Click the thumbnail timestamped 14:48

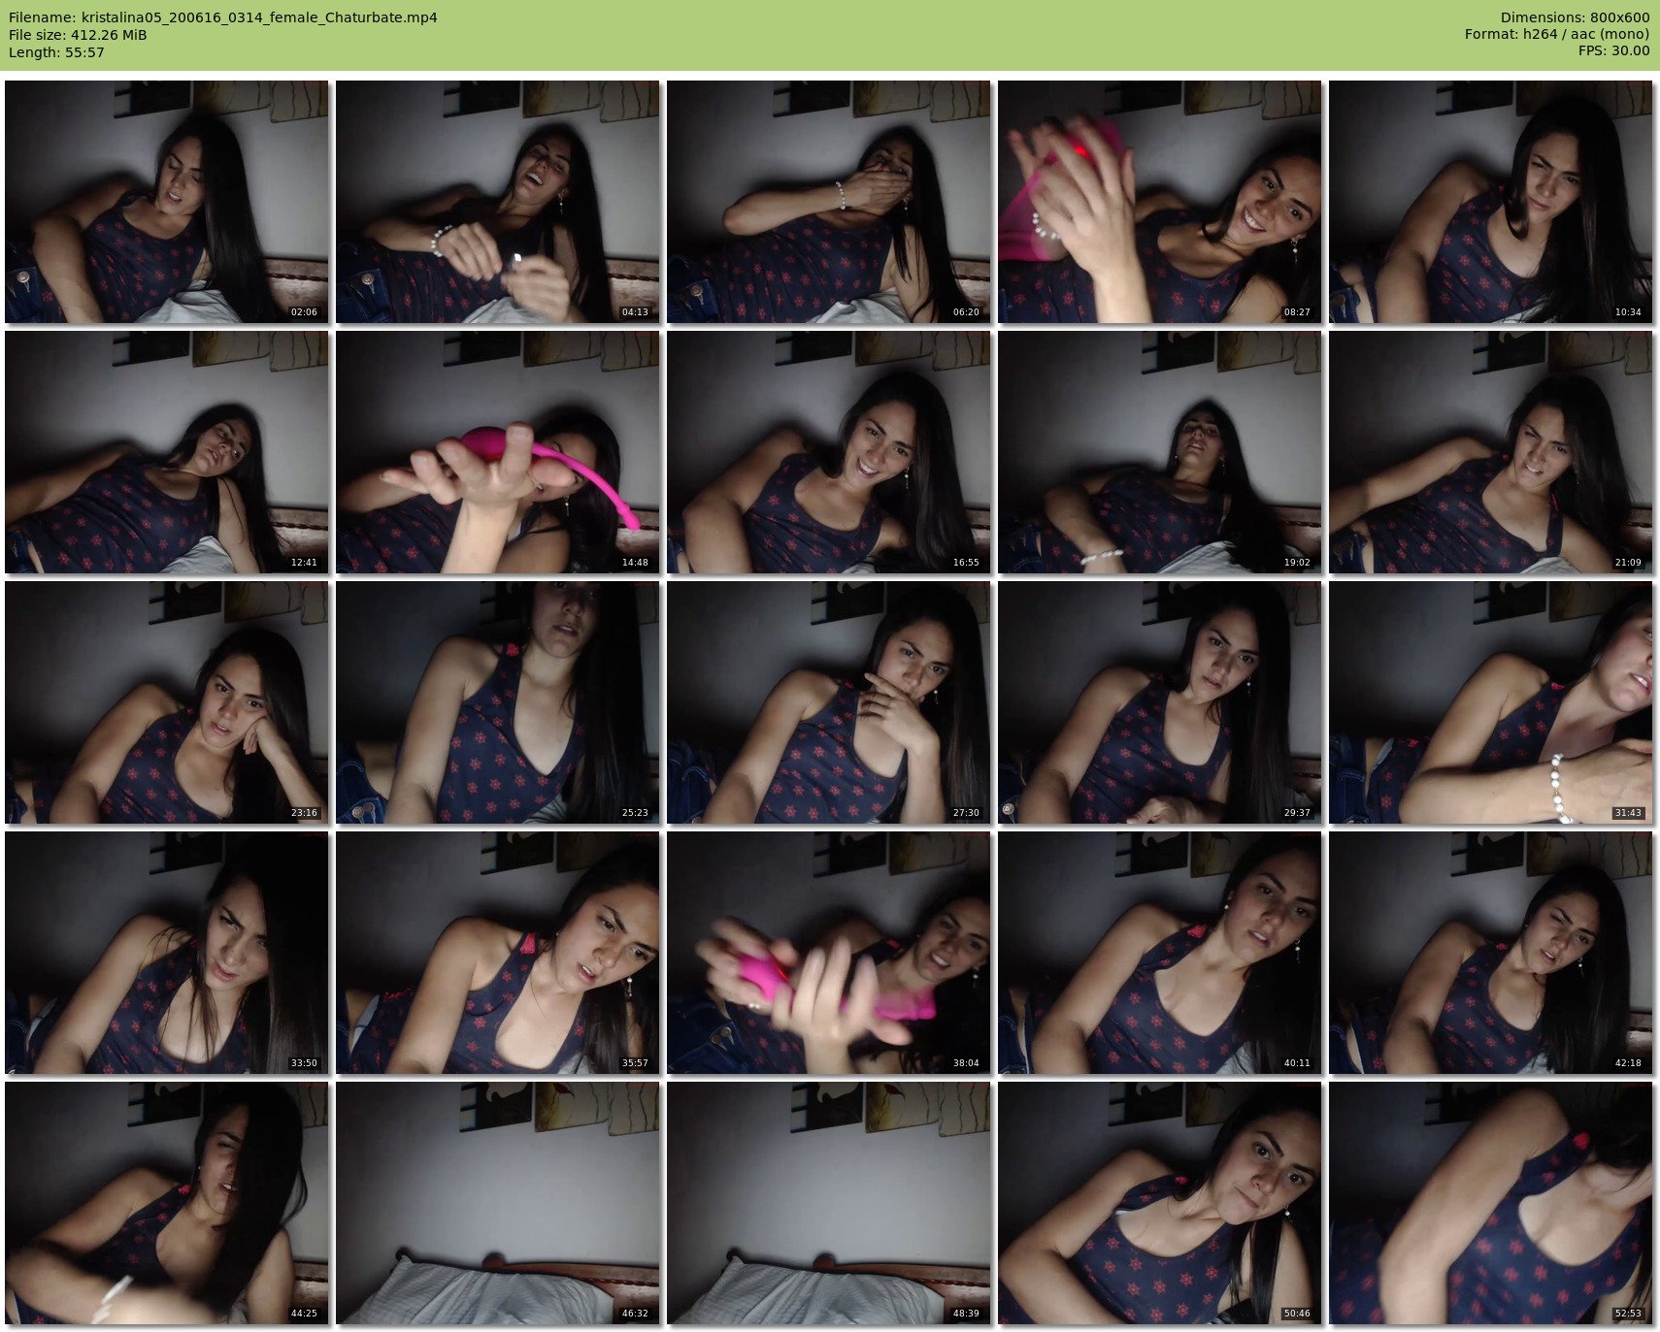coord(498,452)
